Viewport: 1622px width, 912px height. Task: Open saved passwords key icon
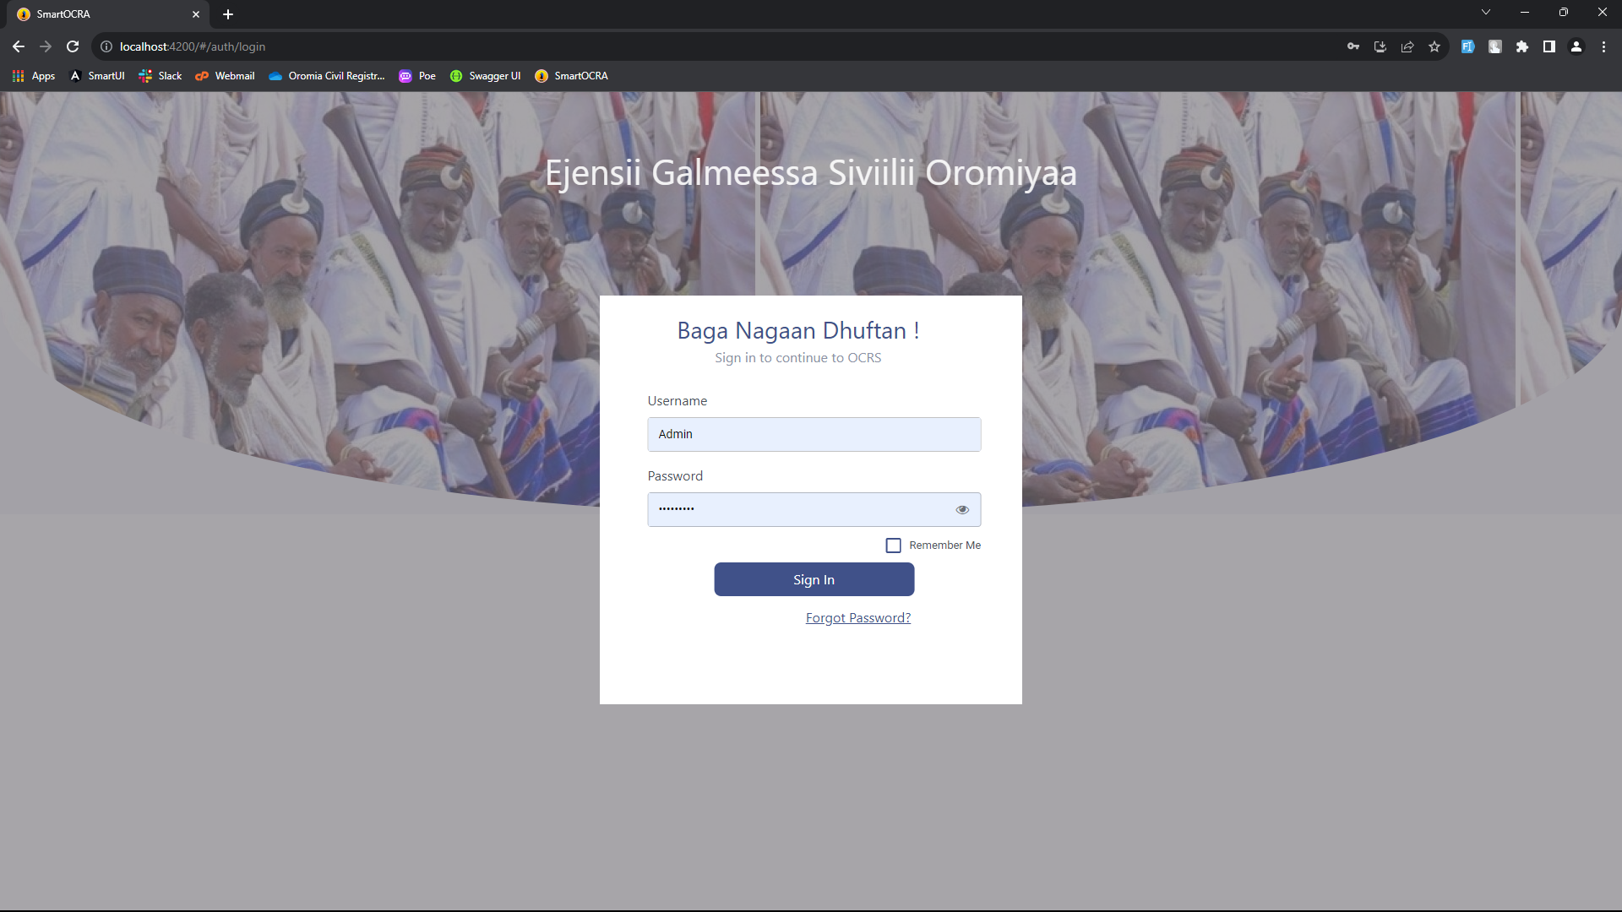tap(1353, 46)
